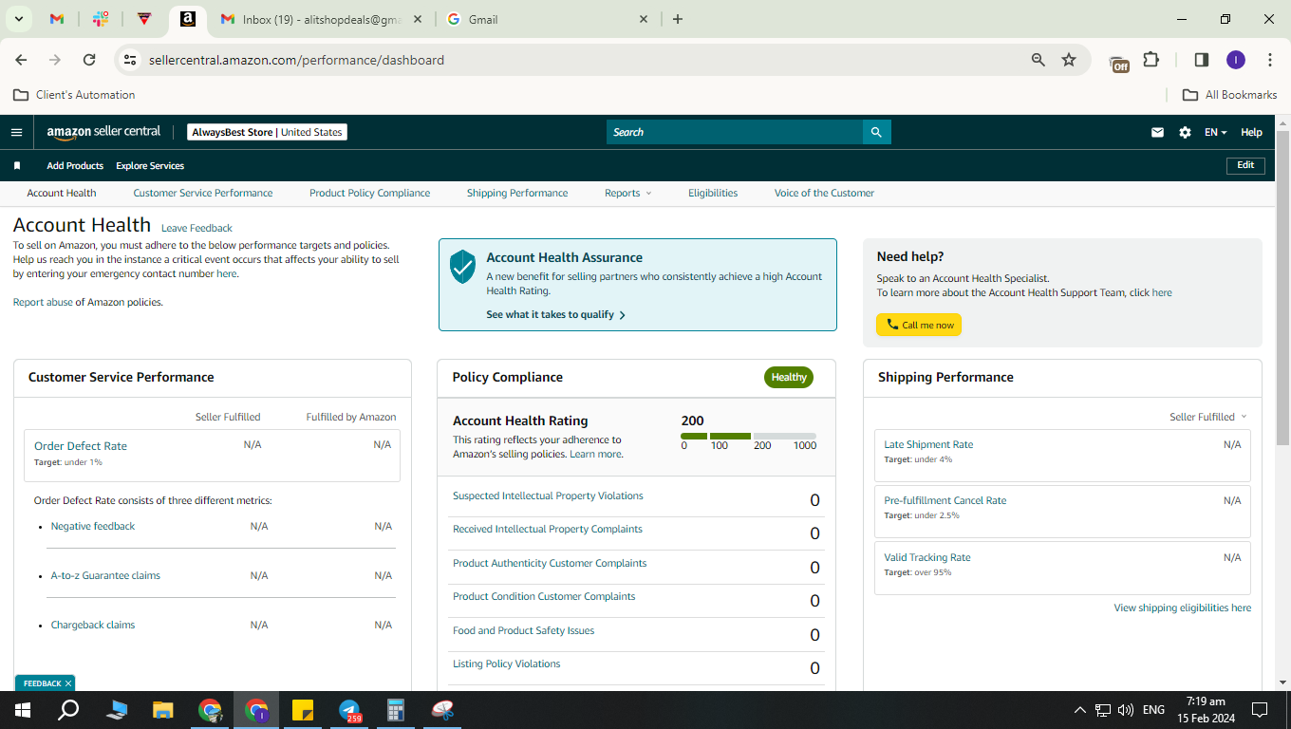Open the Eligibilities tab
The image size is (1291, 729).
(713, 193)
